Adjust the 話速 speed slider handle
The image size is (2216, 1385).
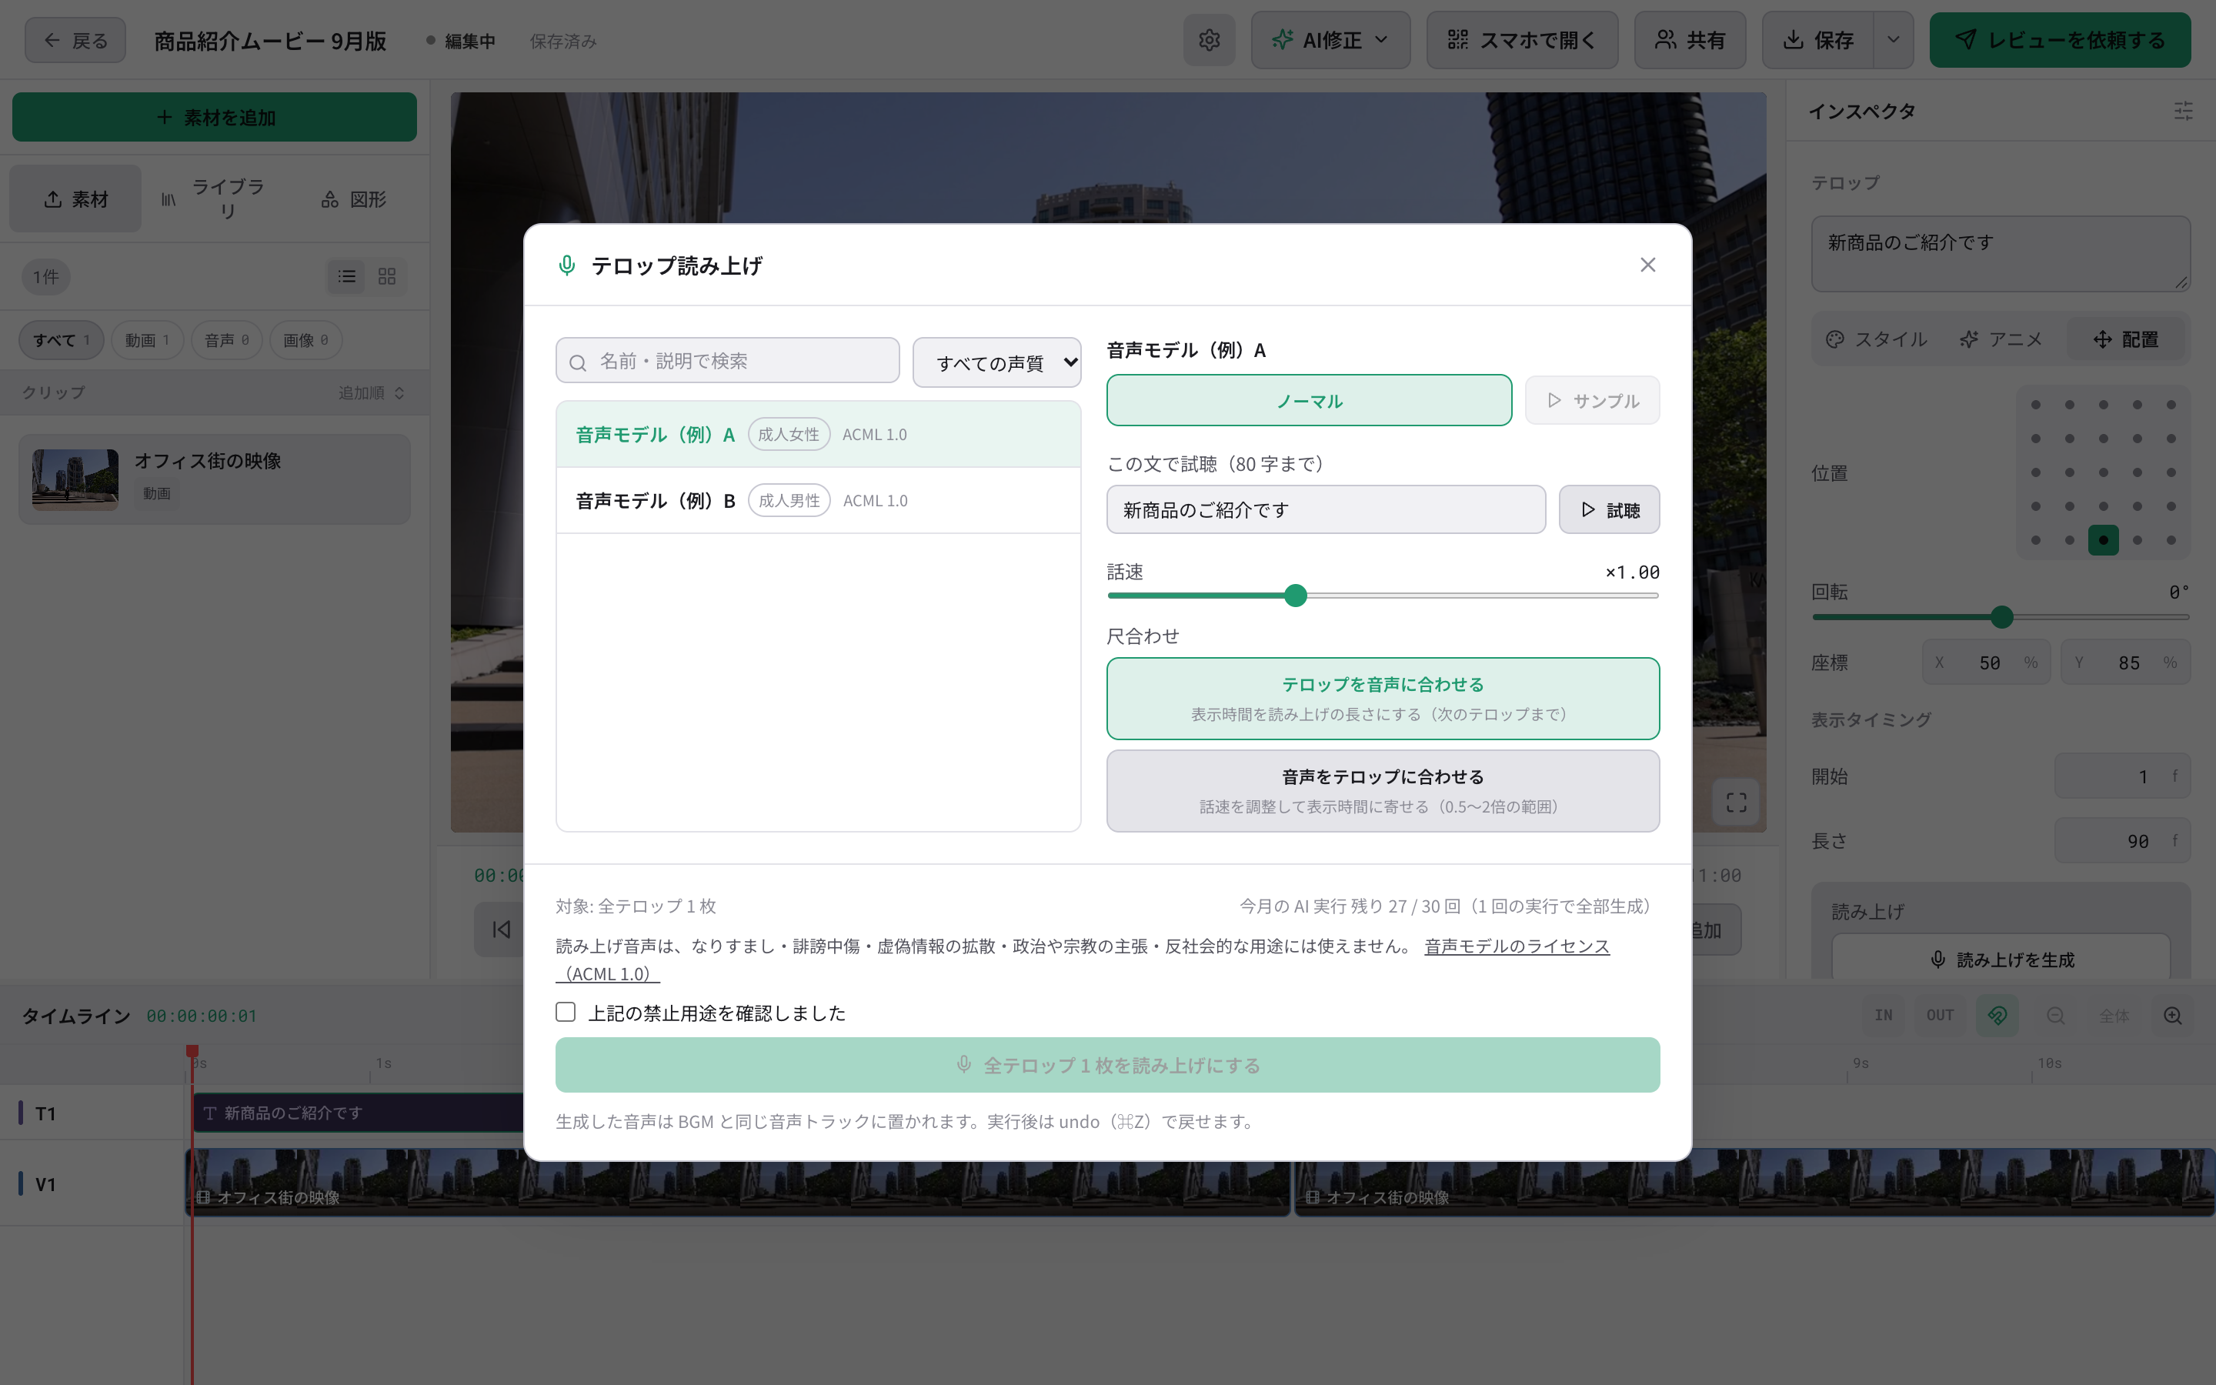coord(1295,596)
